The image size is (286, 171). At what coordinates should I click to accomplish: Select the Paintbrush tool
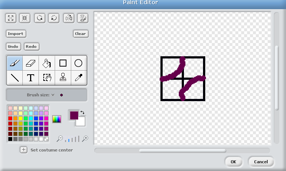coord(14,63)
